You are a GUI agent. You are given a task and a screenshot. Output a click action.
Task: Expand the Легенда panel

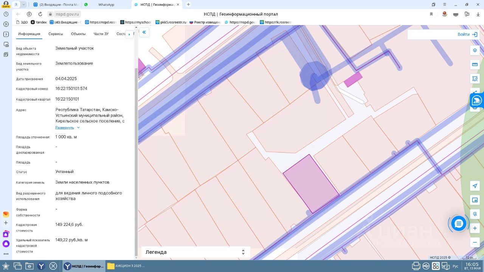(x=196, y=252)
